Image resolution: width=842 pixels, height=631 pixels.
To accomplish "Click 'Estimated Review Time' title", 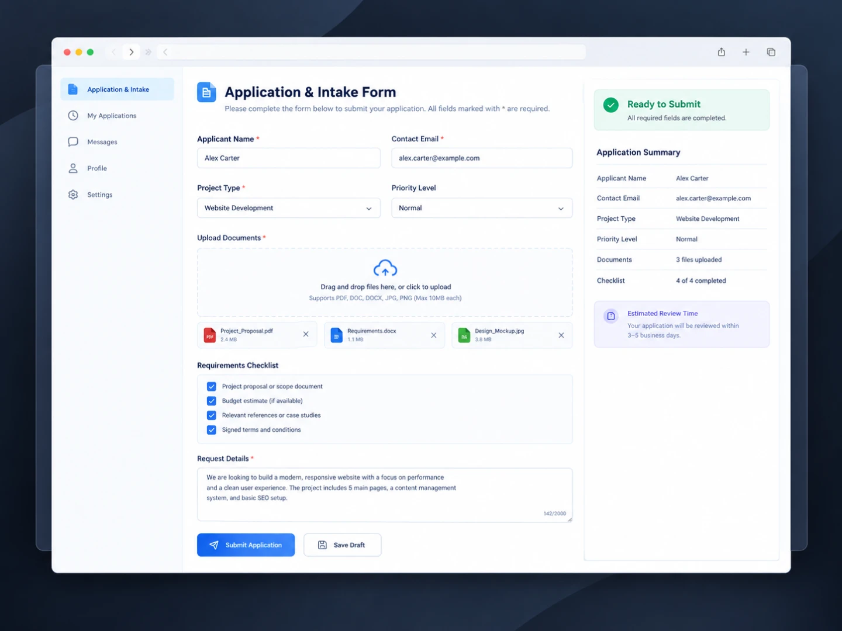I will point(662,314).
